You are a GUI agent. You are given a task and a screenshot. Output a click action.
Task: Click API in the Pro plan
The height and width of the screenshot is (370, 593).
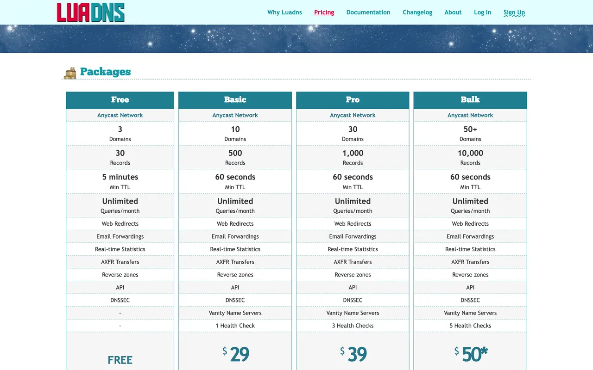[353, 287]
